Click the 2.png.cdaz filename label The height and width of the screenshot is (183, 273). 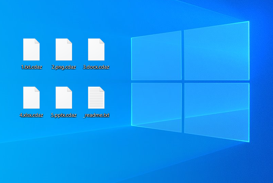pos(64,67)
